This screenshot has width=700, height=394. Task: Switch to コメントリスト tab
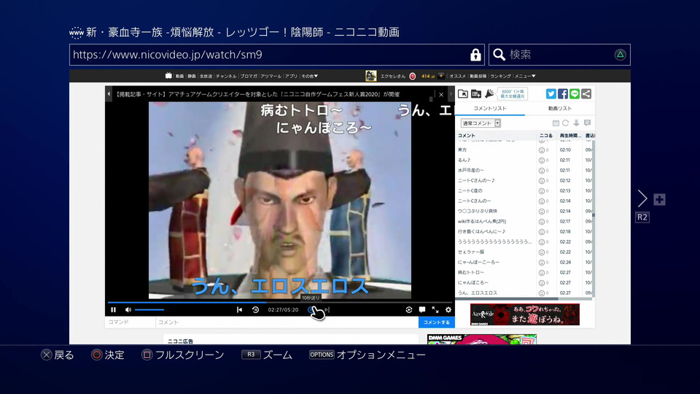point(490,108)
